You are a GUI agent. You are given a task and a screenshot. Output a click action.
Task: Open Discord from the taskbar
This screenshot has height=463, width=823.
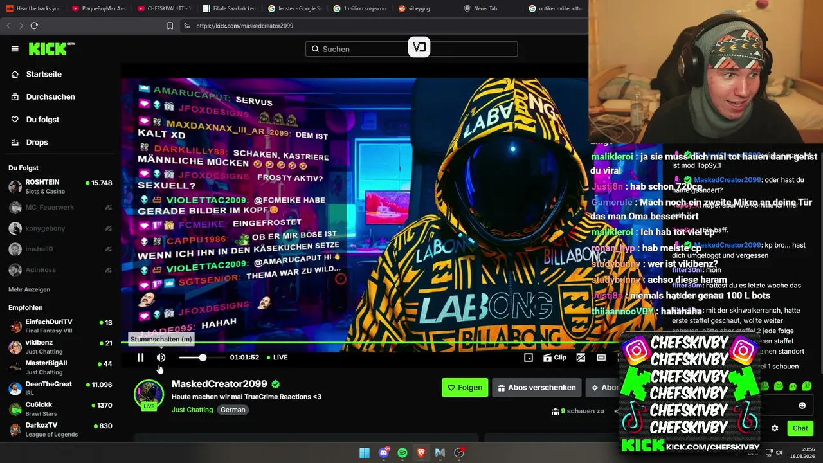(384, 453)
